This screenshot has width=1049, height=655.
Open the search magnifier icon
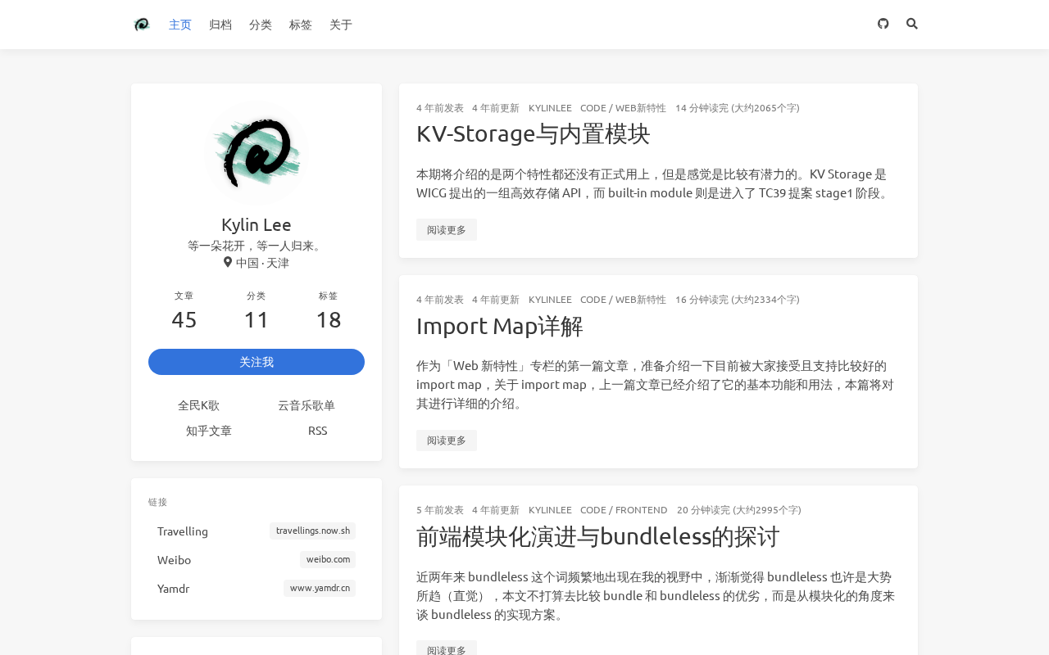point(912,24)
